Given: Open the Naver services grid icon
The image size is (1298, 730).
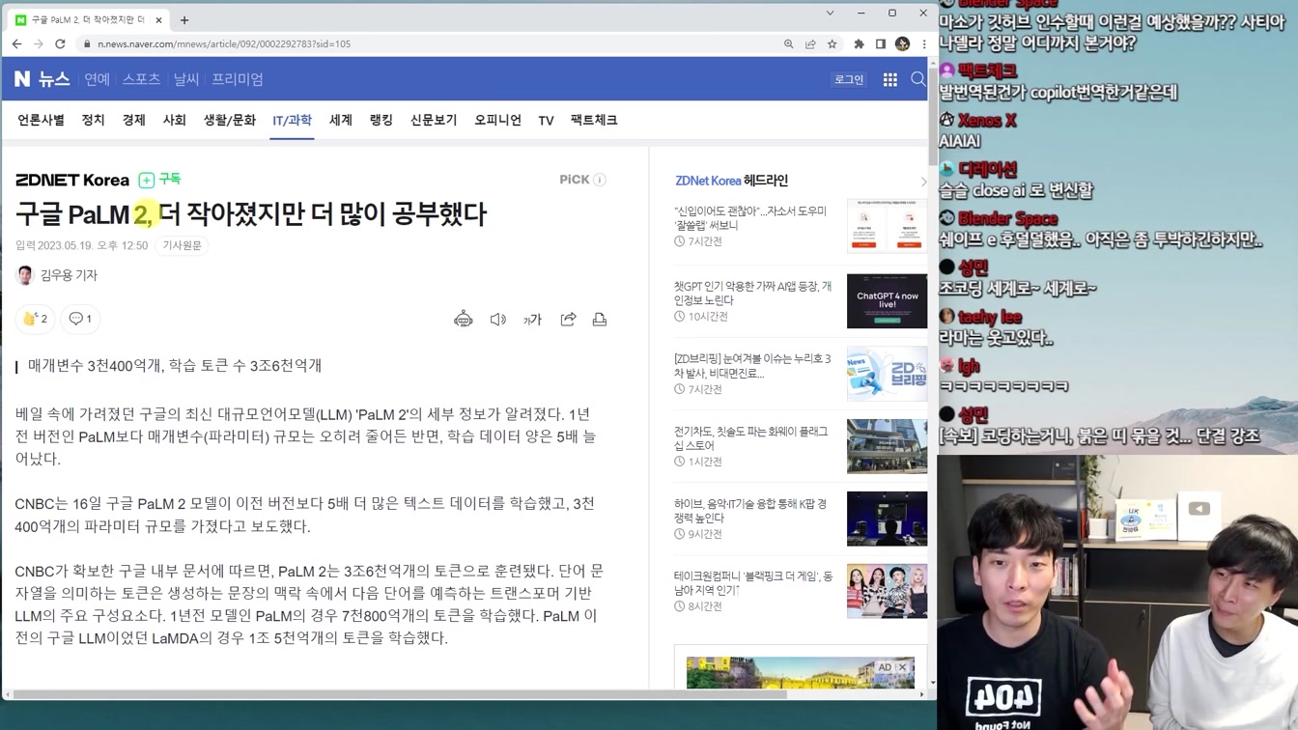Looking at the screenshot, I should (x=890, y=79).
